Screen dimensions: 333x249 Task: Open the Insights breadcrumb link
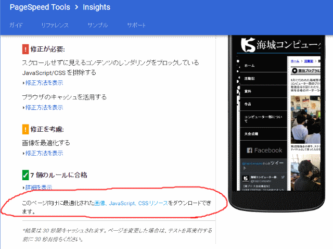(x=96, y=7)
